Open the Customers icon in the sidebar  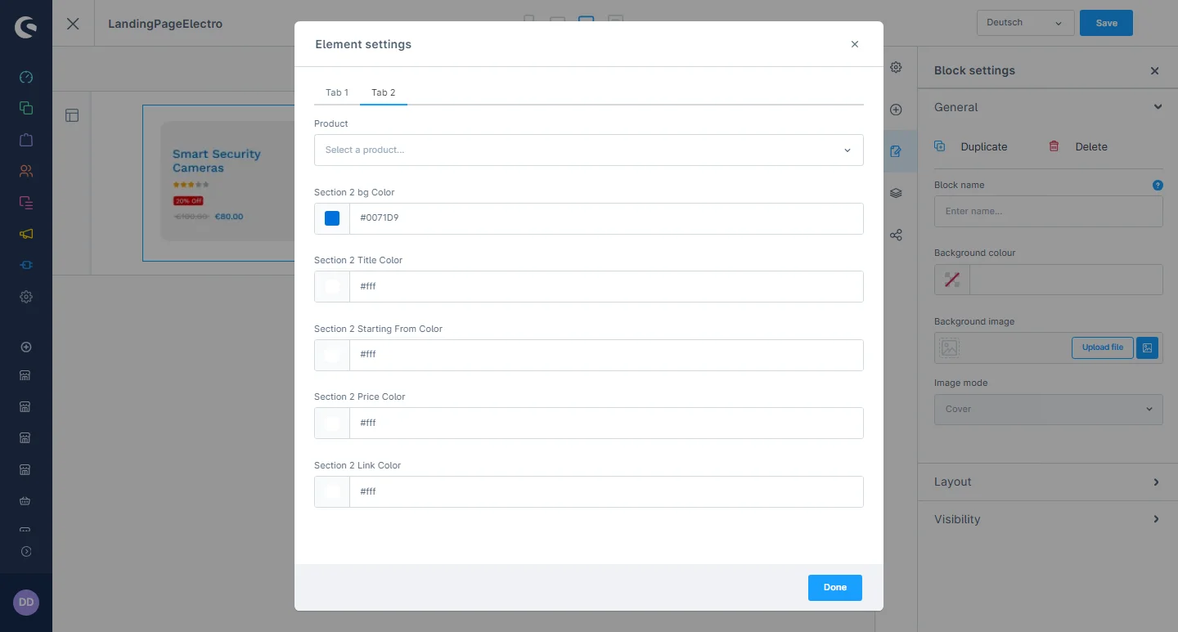(26, 171)
